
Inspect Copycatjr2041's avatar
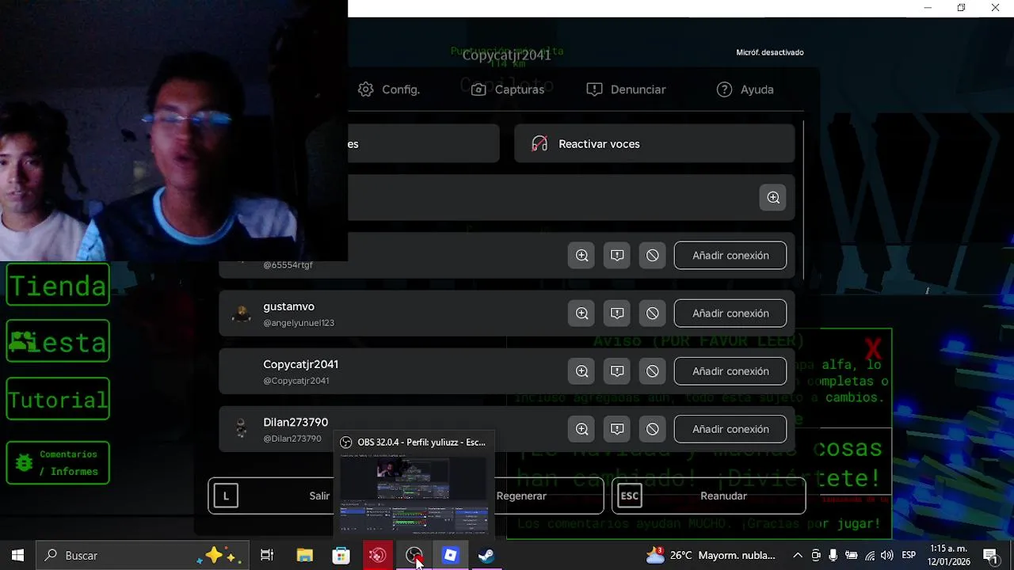(581, 371)
